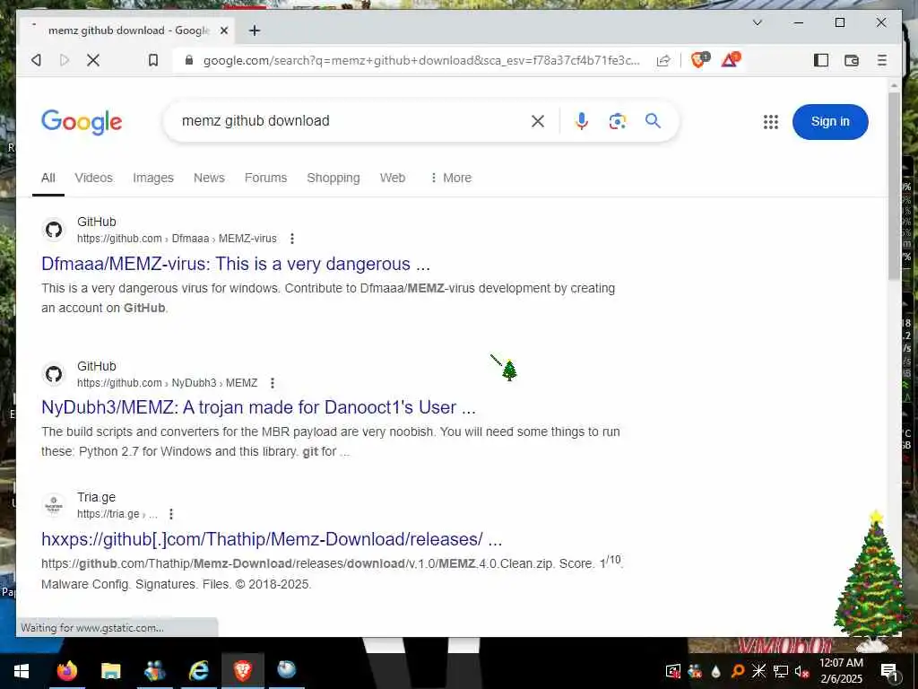
Task: Open File Explorer from the taskbar
Action: coord(110,671)
